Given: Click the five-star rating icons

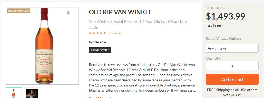Looking at the screenshot, I should tap(97, 33).
